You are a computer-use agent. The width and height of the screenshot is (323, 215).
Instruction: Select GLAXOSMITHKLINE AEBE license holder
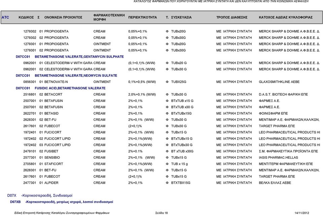pyautogui.click(x=279, y=82)
